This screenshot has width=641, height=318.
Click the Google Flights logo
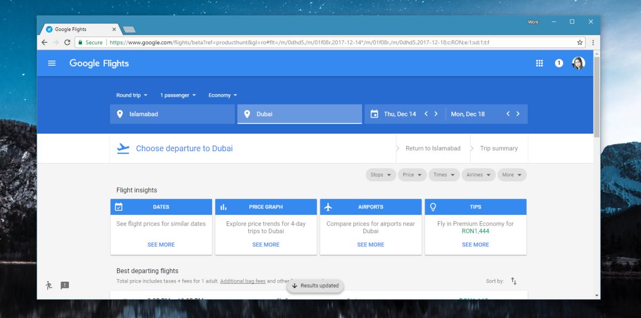pyautogui.click(x=99, y=63)
